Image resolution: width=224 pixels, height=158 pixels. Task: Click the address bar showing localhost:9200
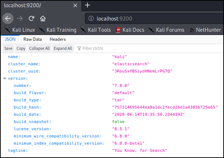pos(154,19)
